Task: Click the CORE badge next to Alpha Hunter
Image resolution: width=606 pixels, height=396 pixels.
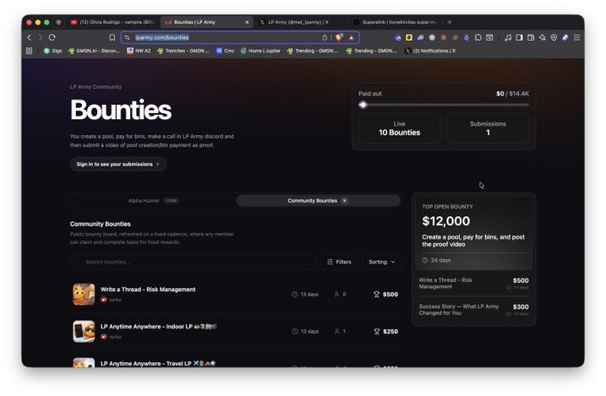Action: click(x=171, y=201)
